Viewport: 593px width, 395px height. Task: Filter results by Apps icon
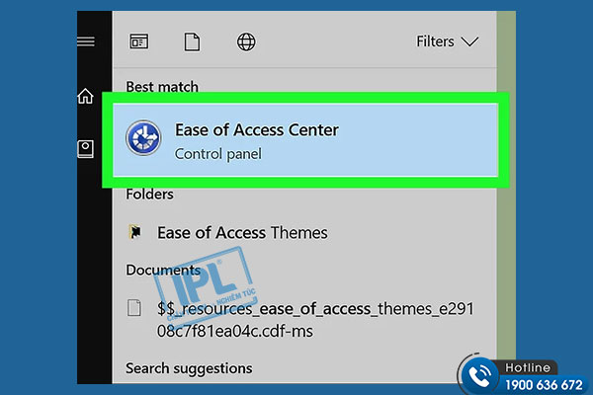click(x=138, y=41)
